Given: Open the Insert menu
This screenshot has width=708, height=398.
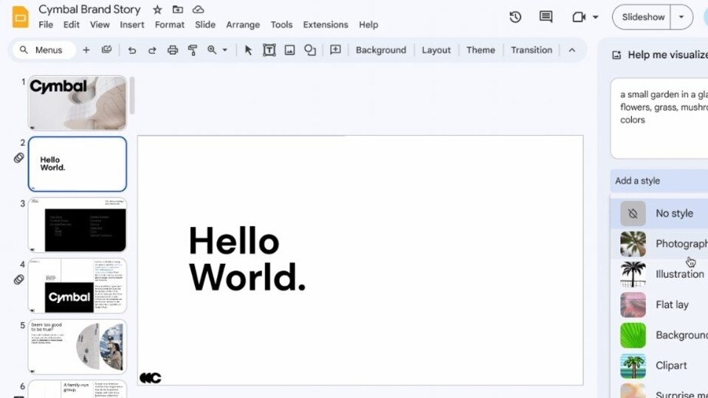Looking at the screenshot, I should 132,25.
